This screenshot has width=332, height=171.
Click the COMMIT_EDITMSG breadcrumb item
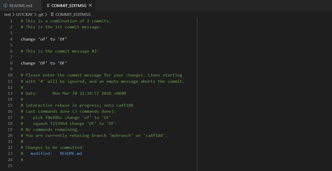click(73, 15)
